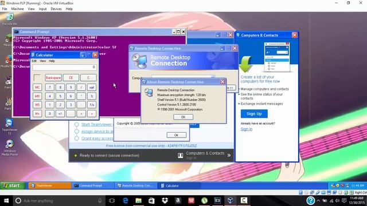
Task: Click the Assign device to account link
Action: coord(97,132)
